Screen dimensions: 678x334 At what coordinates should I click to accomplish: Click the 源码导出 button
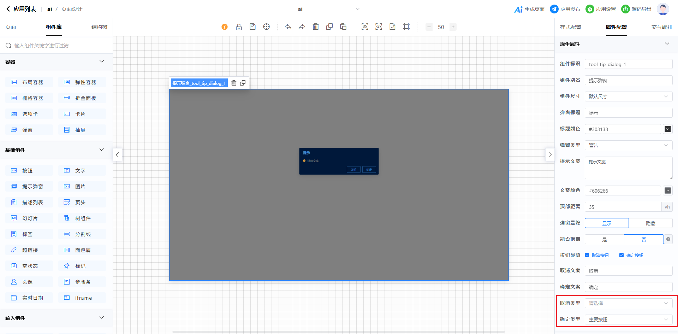[x=636, y=9]
